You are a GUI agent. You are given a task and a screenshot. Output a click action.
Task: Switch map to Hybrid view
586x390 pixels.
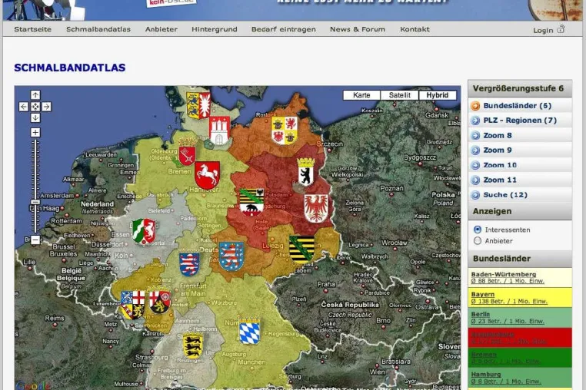point(438,95)
